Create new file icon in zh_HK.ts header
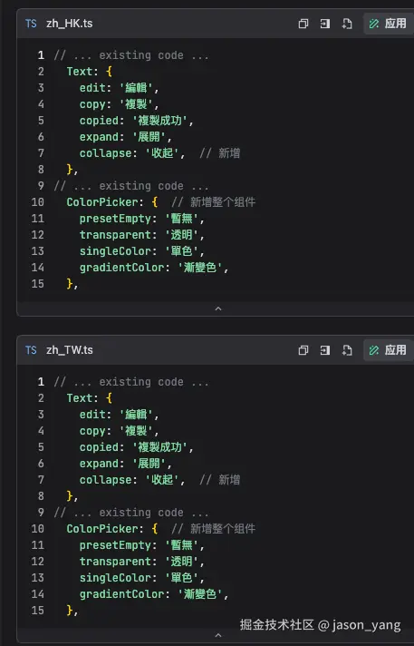Image resolution: width=414 pixels, height=646 pixels. [x=347, y=24]
